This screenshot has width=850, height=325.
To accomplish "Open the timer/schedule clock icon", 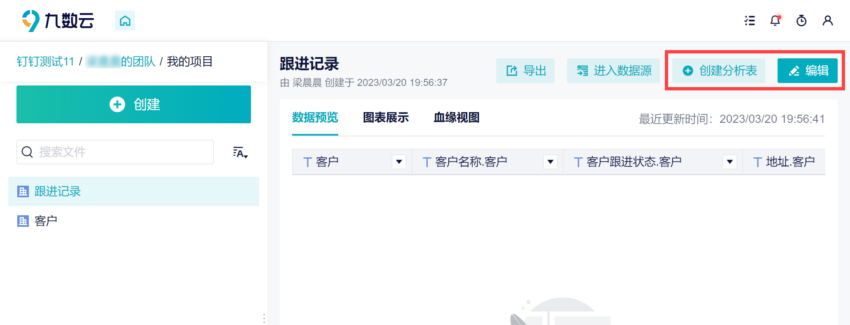I will 801,21.
